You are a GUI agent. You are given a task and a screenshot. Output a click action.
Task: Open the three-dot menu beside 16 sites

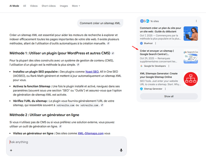click(x=196, y=21)
